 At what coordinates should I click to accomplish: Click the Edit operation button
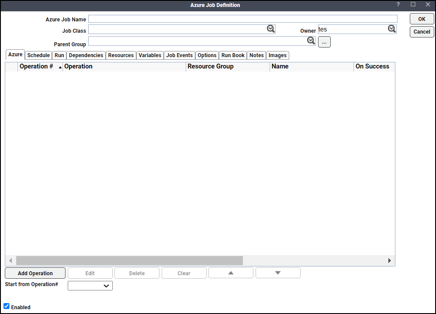[90, 273]
